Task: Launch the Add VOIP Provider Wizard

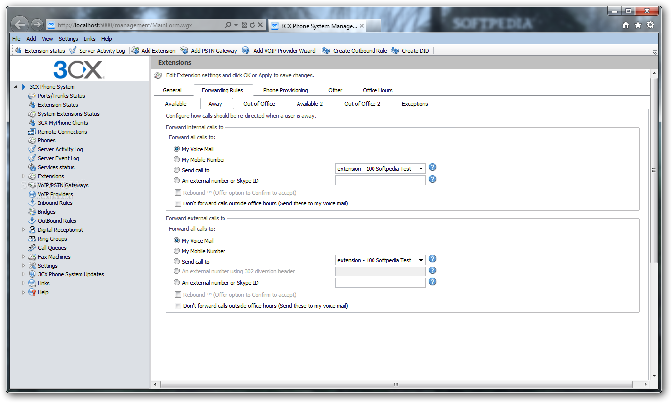Action: [279, 50]
